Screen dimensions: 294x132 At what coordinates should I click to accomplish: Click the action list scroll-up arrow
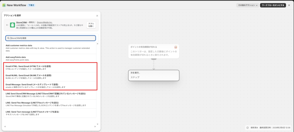coord(97,44)
